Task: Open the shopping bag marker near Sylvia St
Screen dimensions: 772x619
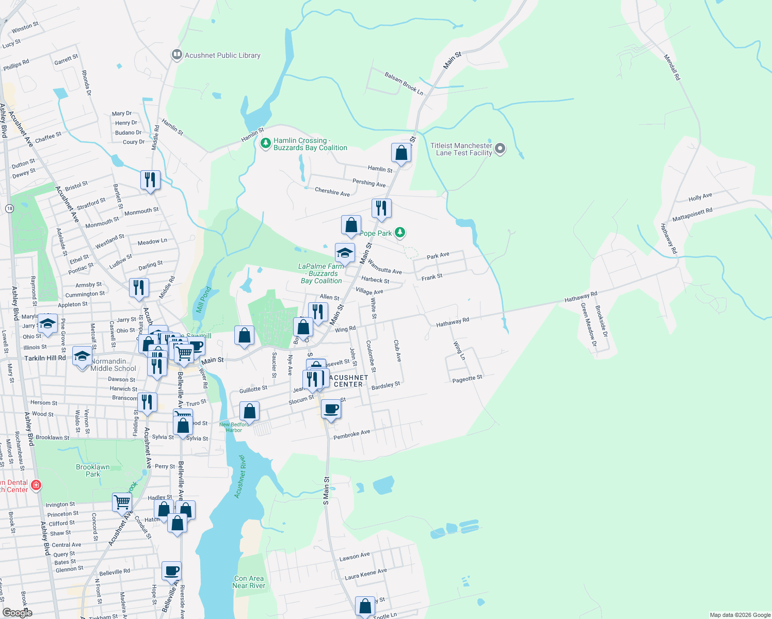Action: (x=183, y=424)
